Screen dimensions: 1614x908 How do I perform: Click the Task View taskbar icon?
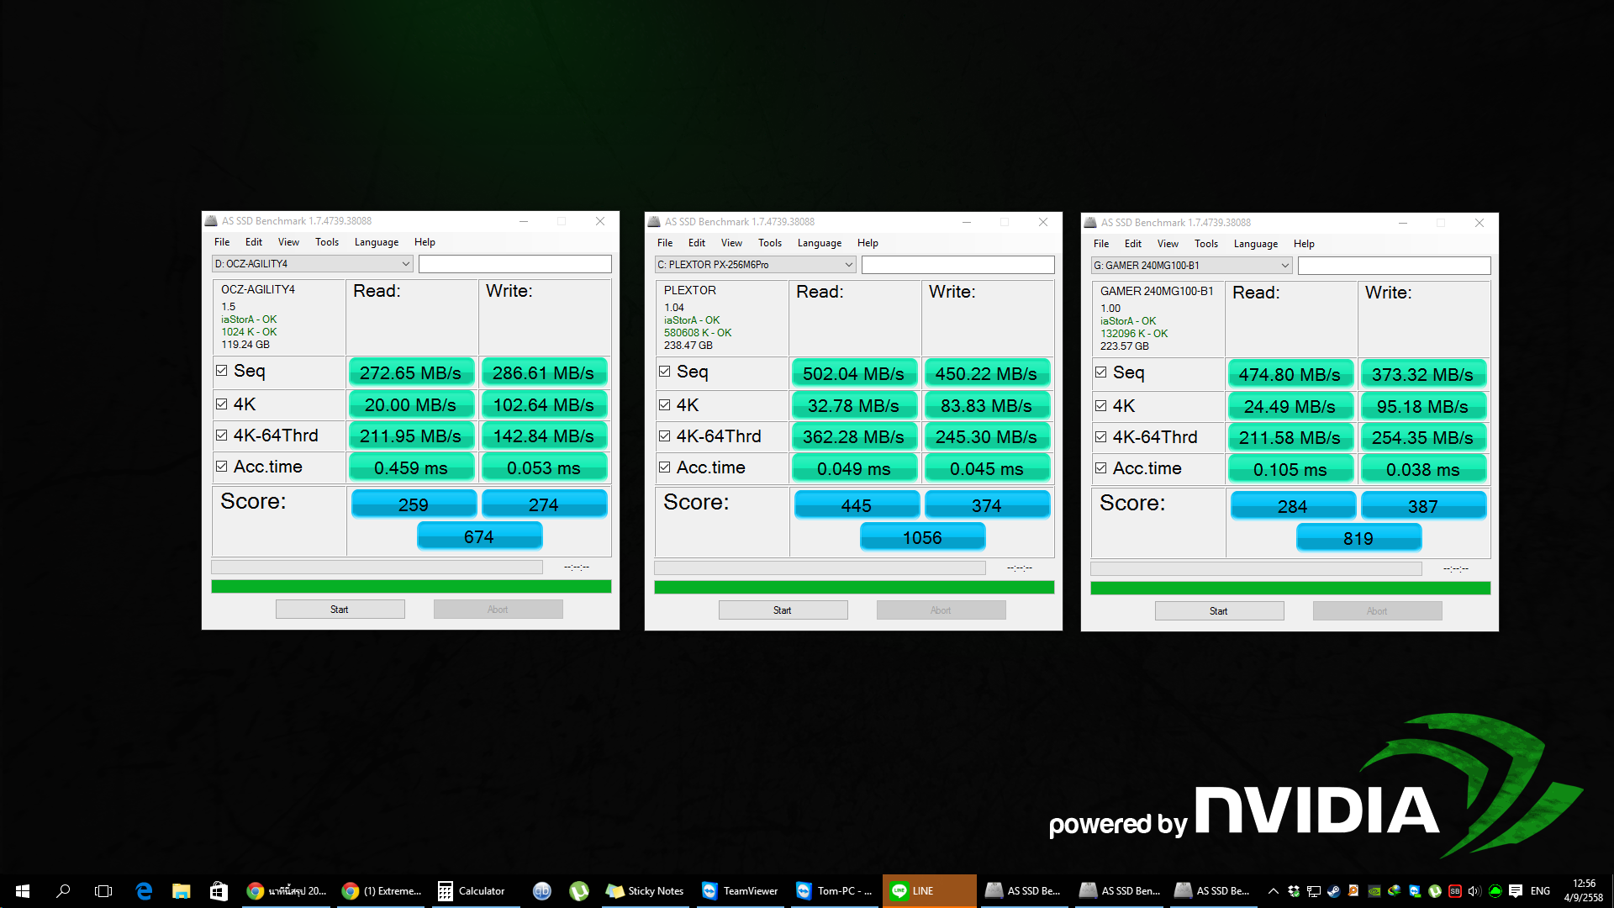(103, 891)
